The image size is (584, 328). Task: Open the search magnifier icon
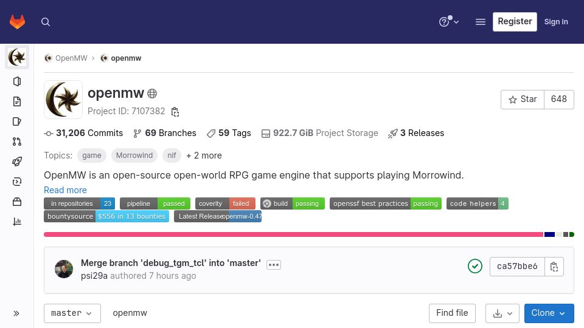tap(46, 22)
